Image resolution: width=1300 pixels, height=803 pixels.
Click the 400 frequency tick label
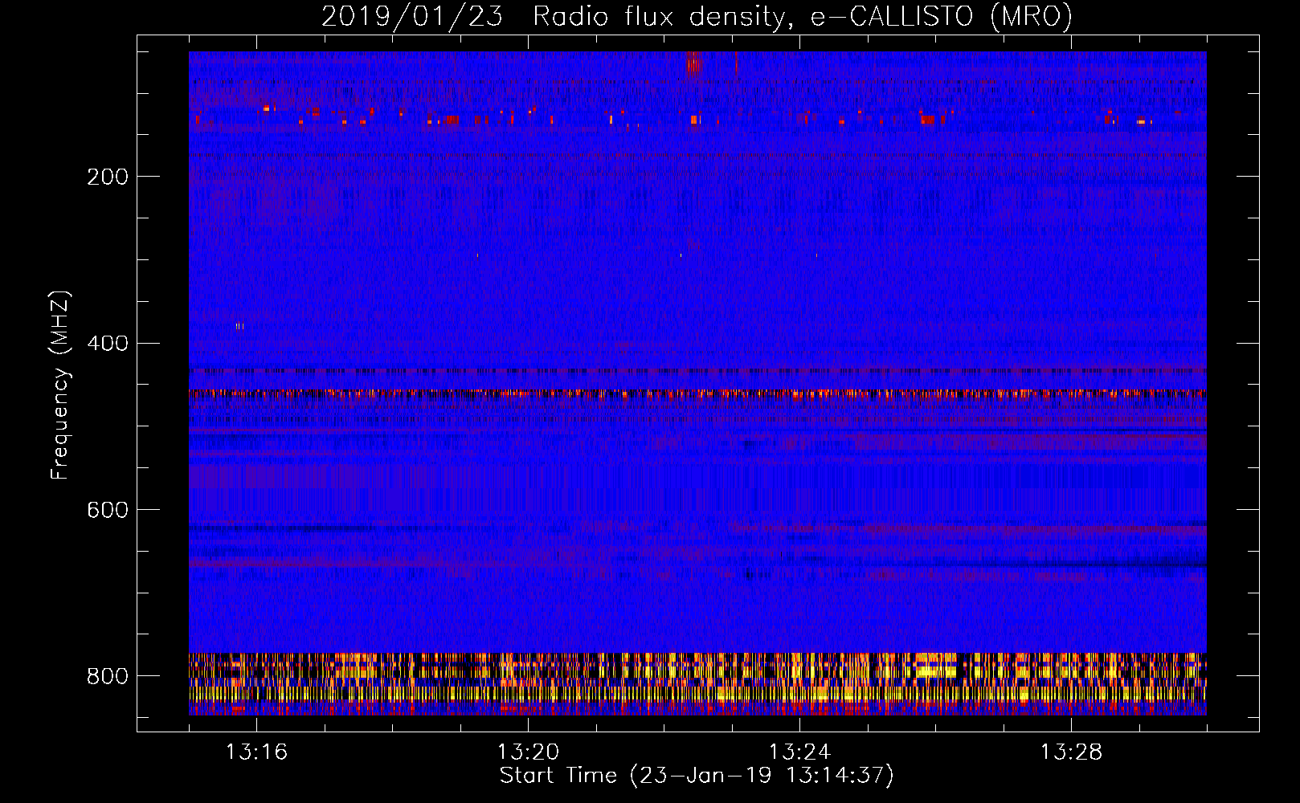[108, 344]
